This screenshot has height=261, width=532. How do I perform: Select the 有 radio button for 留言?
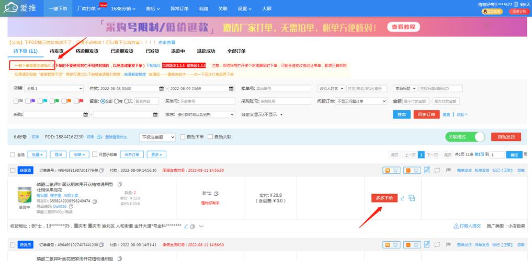tap(117, 101)
